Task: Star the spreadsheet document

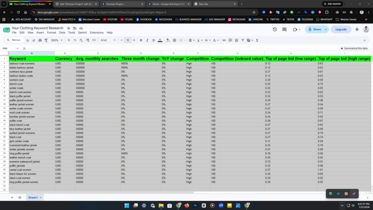Action: coord(68,28)
